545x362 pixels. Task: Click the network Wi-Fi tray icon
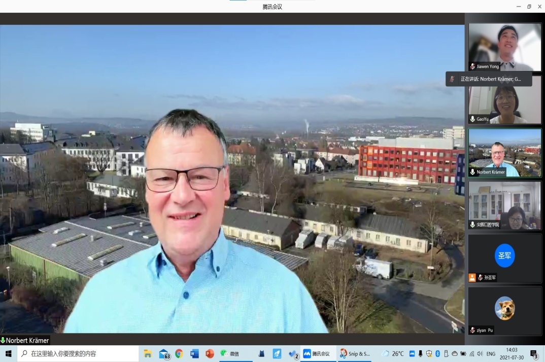coord(472,353)
